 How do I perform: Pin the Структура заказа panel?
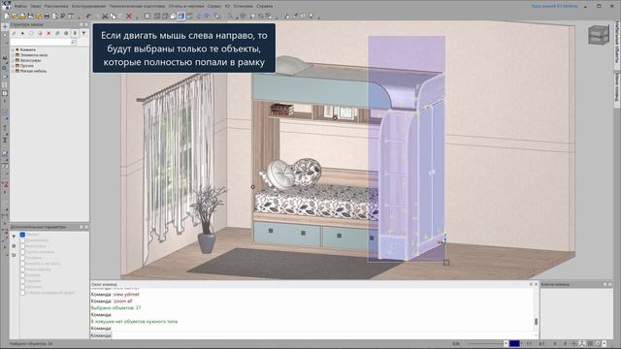[82, 24]
